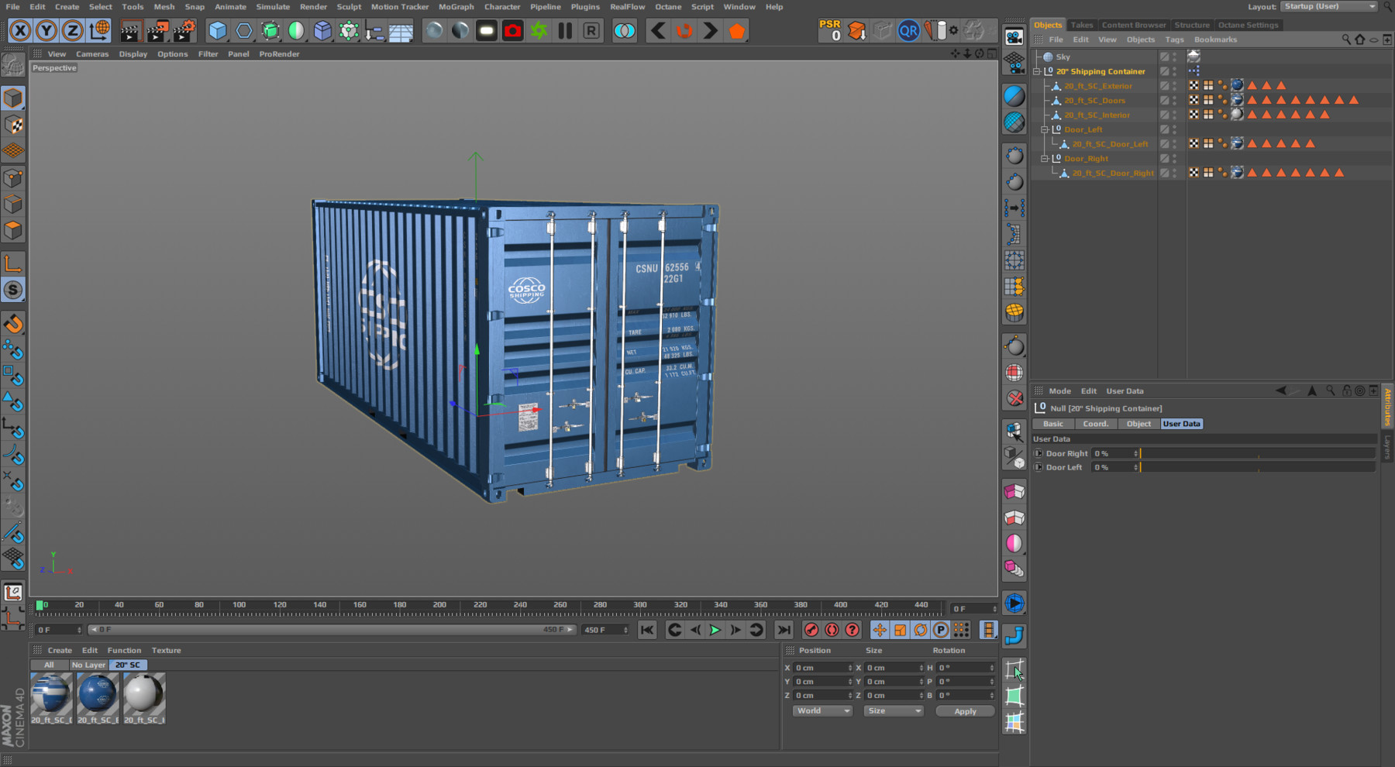Collapse the 20" Shipping Container hierarchy
Viewport: 1395px width, 767px height.
click(x=1037, y=71)
